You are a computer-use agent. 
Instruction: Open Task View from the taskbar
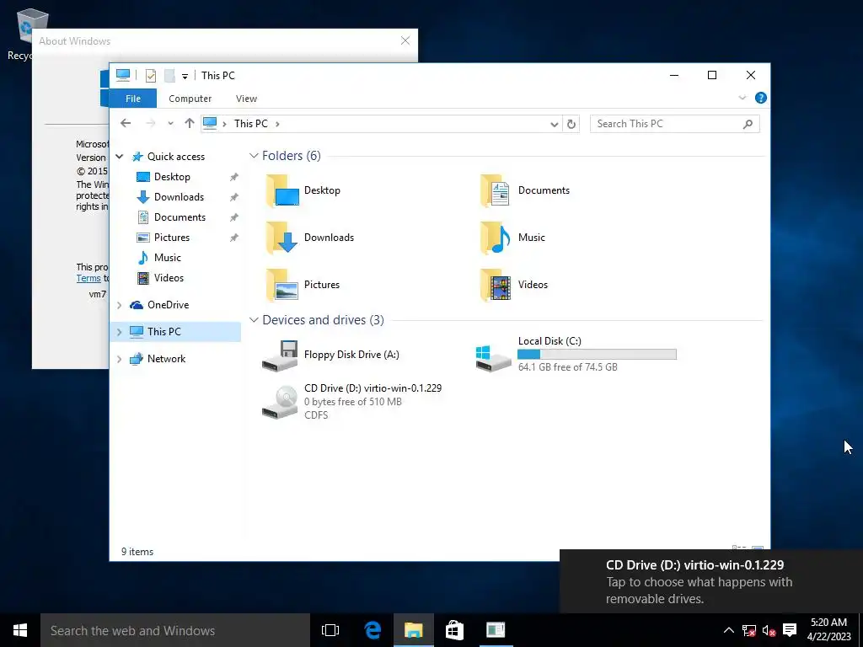330,630
